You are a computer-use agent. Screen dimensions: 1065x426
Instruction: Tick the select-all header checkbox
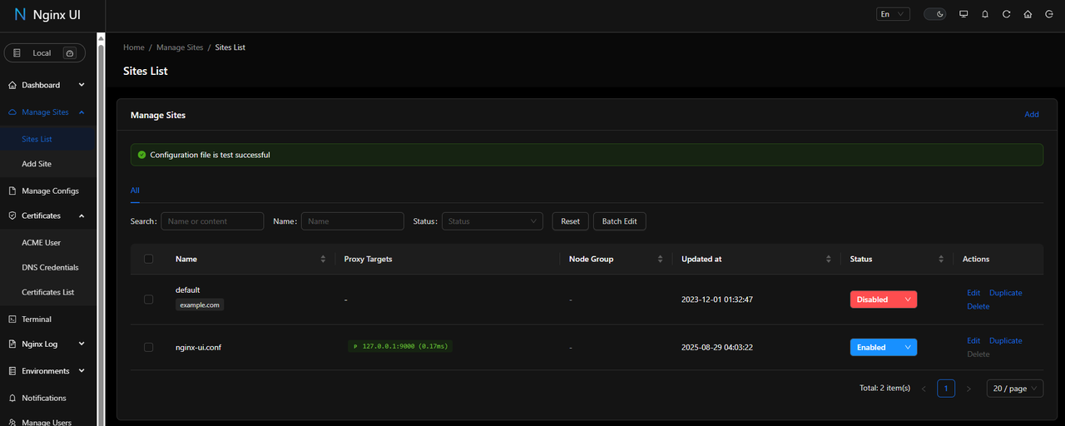click(149, 259)
